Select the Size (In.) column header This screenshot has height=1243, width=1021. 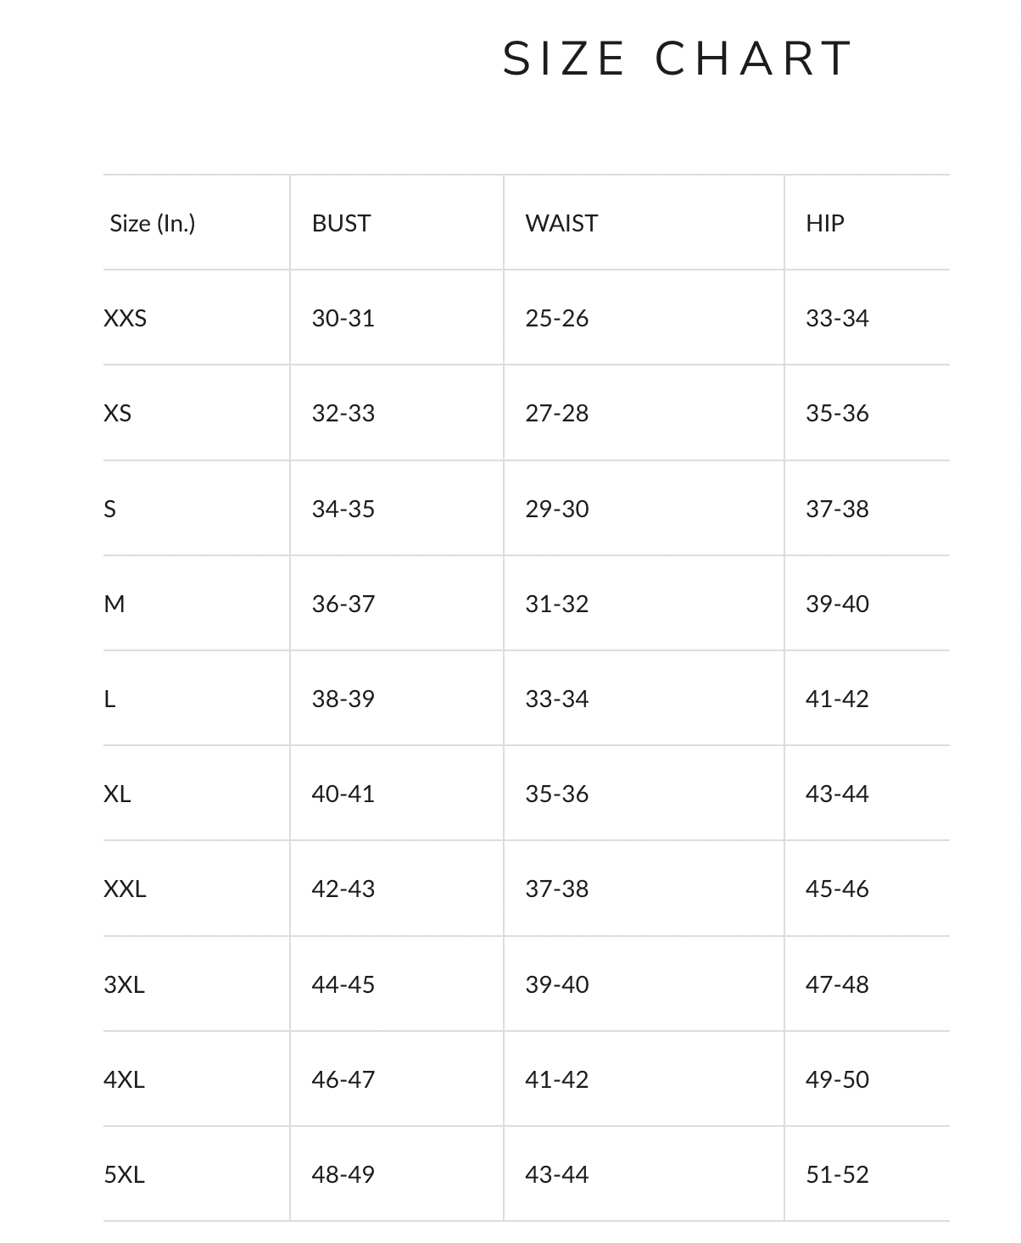[x=153, y=223]
